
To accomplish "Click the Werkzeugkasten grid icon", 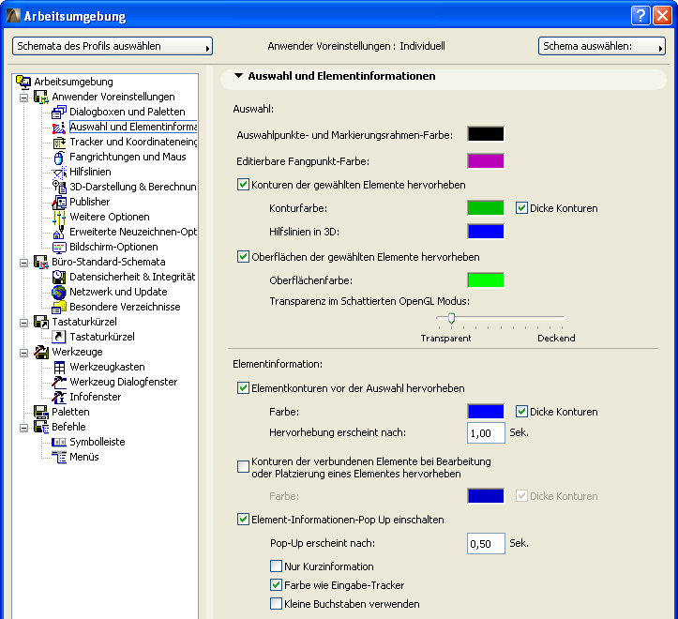I will click(x=59, y=367).
